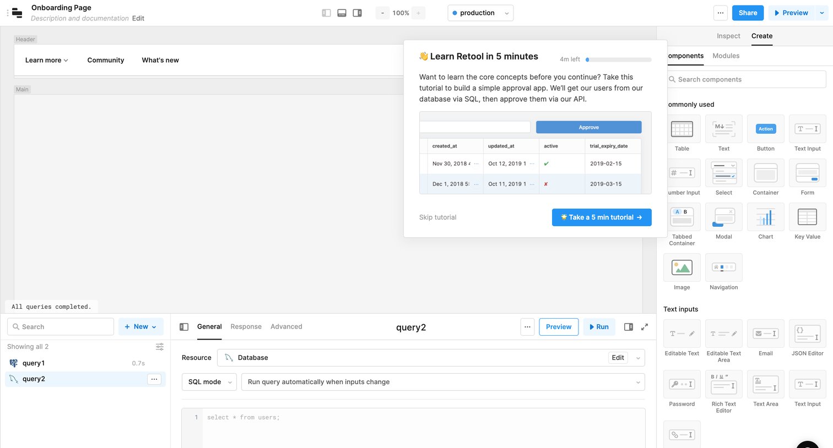This screenshot has height=448, width=833.
Task: Zoom out with the minus button
Action: [x=382, y=13]
